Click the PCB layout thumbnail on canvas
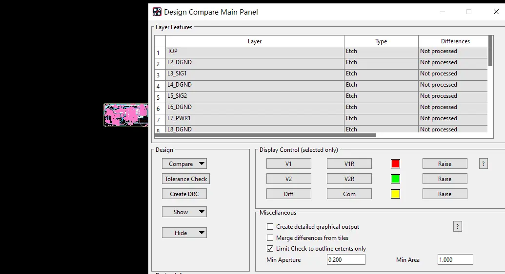 [126, 115]
